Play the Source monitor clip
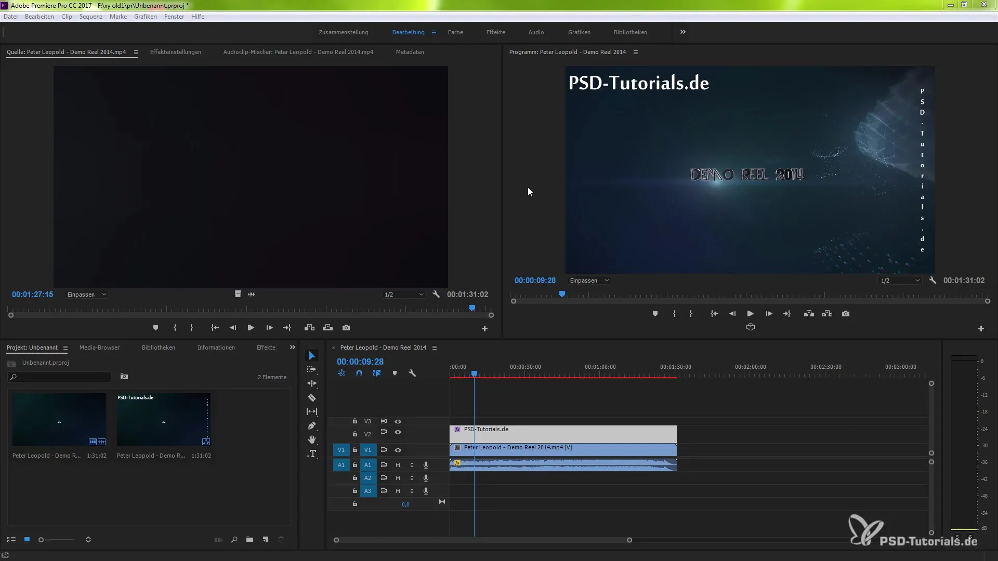 point(251,328)
